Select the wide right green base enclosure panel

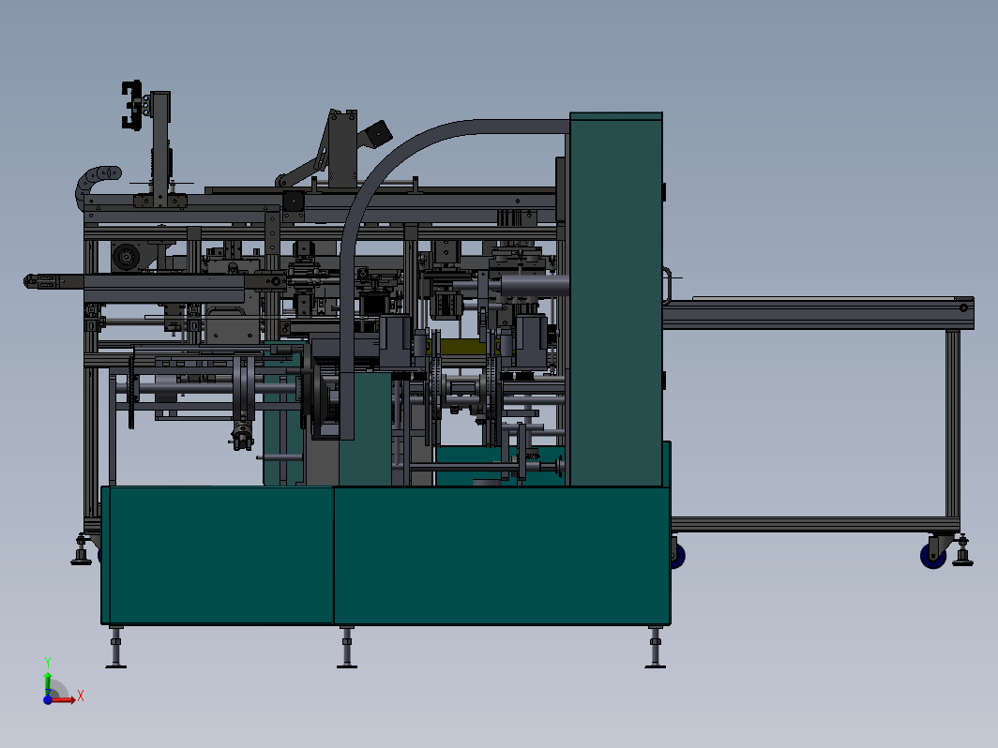502,555
